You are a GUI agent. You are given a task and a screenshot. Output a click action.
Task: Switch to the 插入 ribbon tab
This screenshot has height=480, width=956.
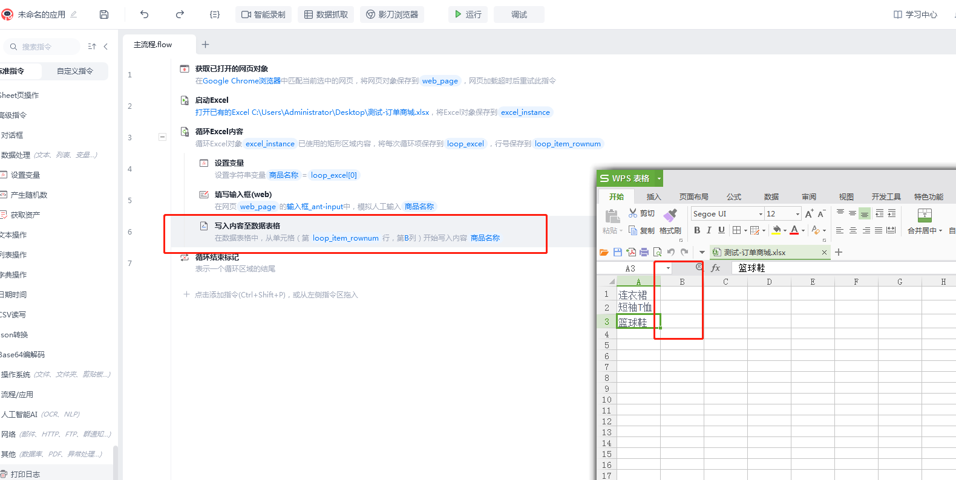click(x=653, y=197)
